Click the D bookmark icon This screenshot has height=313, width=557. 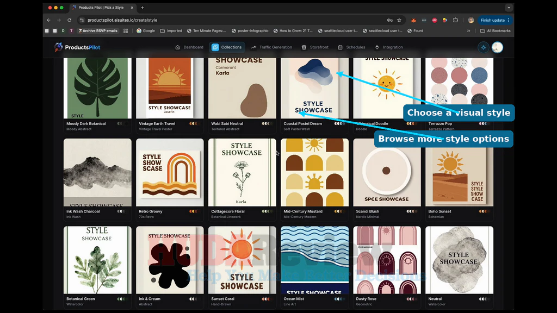click(63, 31)
